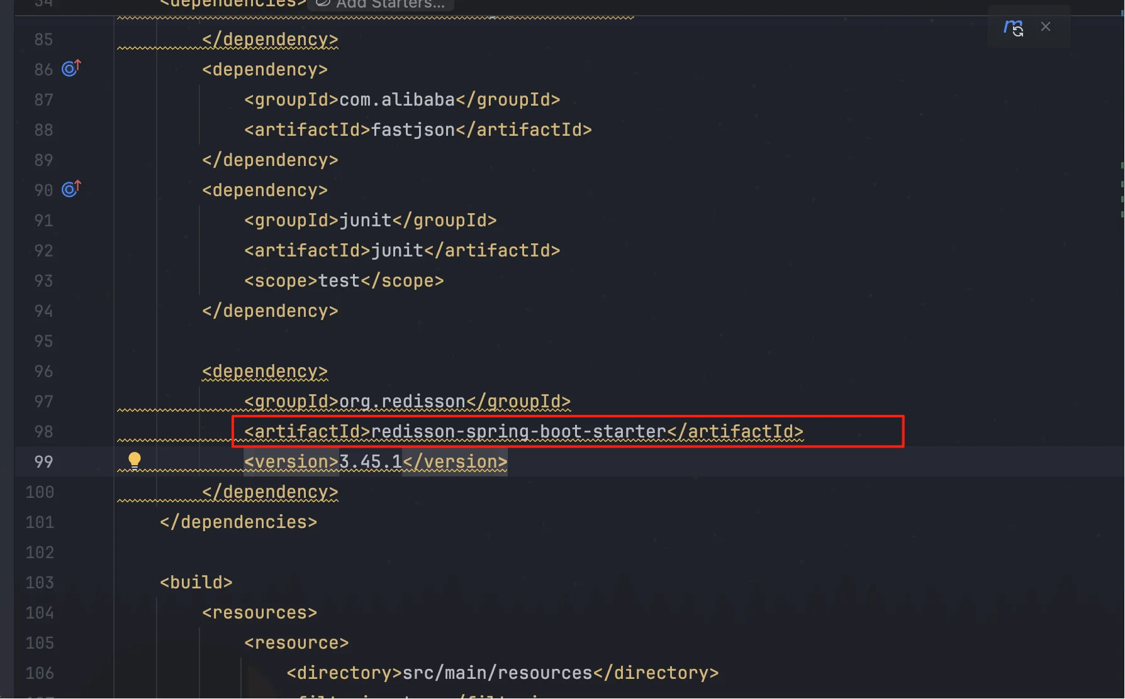This screenshot has width=1125, height=699.
Task: Click line number 99 in the gutter
Action: pos(43,462)
